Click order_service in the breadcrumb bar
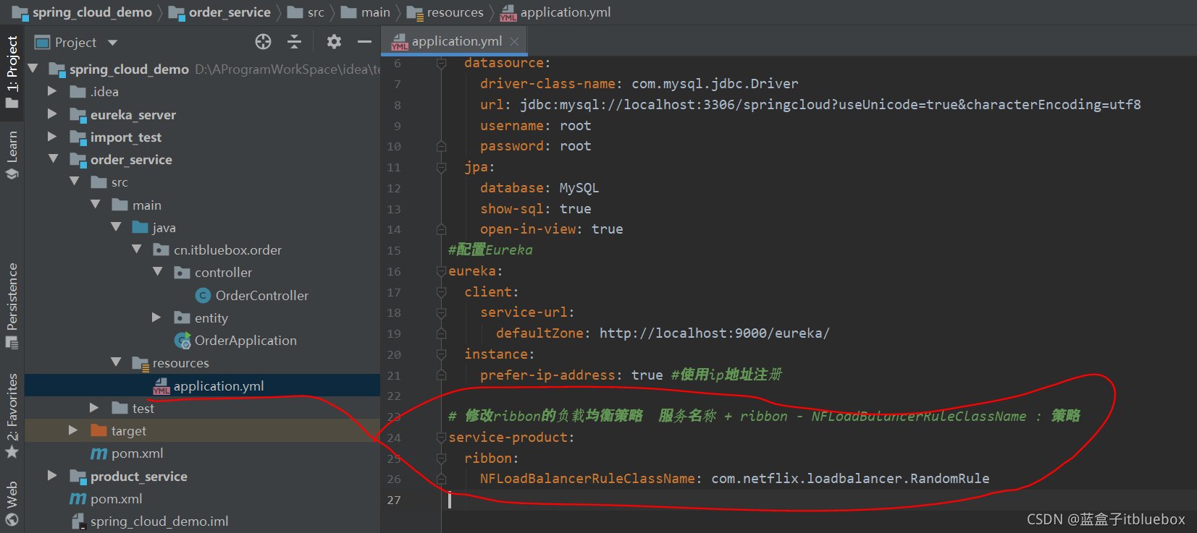 [x=230, y=12]
